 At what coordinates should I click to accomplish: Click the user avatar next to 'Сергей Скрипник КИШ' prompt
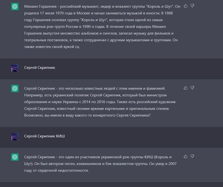coord(15,136)
